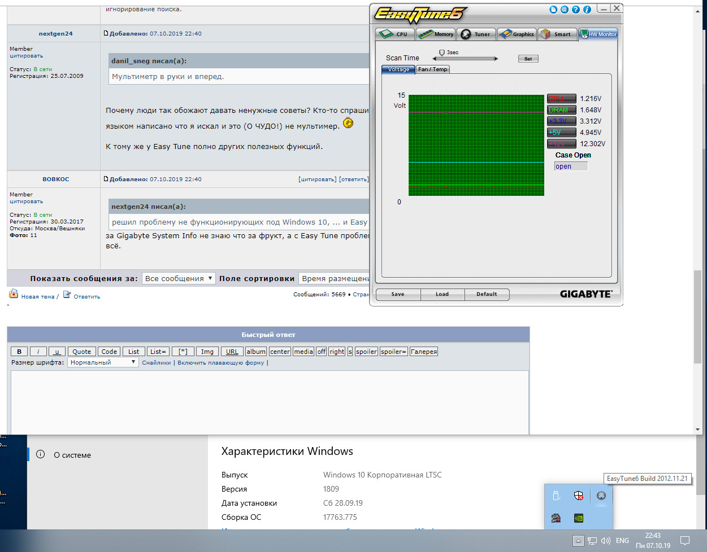Screen dimensions: 707x552
Task: Click the underline (u) formatting button
Action: point(57,351)
